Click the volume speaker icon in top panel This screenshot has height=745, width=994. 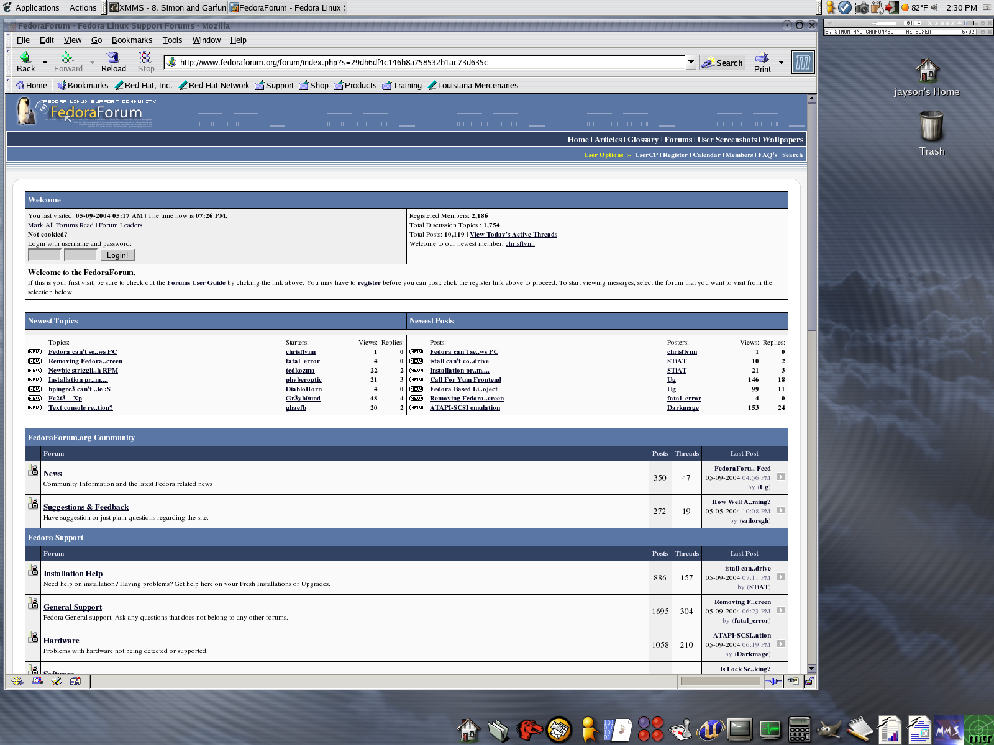click(934, 7)
